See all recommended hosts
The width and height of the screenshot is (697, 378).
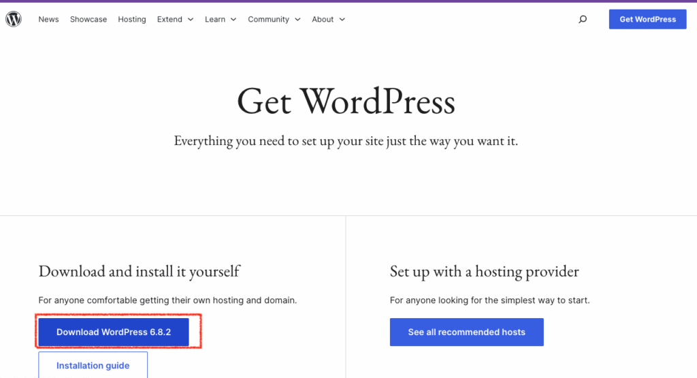click(467, 332)
